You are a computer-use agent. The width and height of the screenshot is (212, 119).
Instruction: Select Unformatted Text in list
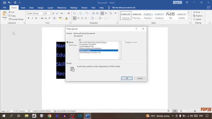coord(86,46)
